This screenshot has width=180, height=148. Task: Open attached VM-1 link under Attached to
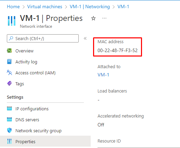(x=103, y=75)
